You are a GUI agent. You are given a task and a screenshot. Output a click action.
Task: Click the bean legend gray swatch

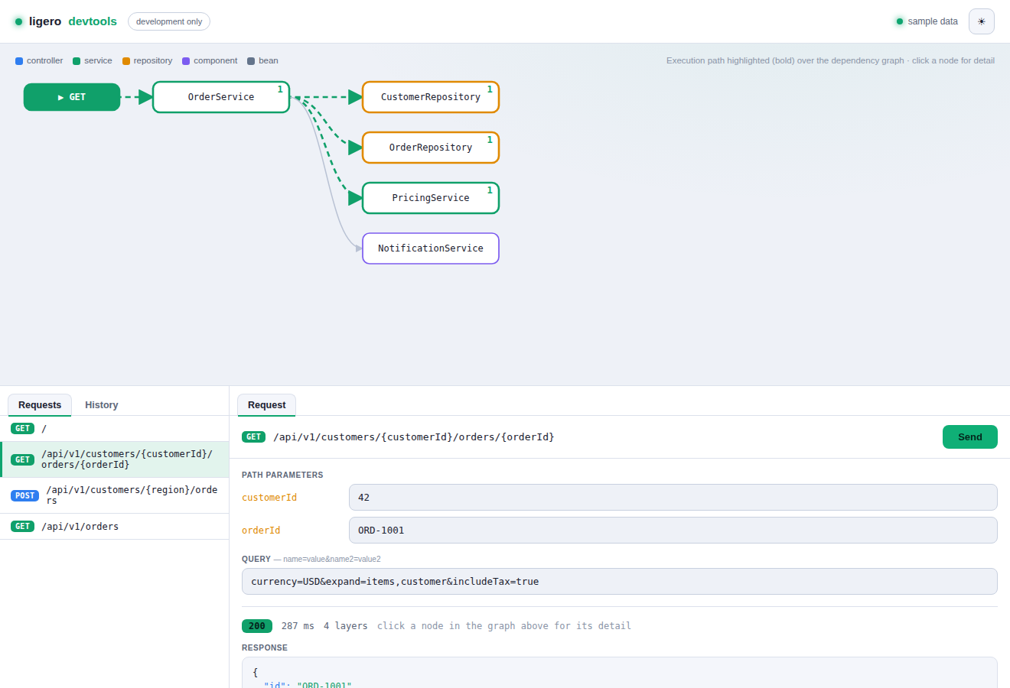[x=251, y=61]
